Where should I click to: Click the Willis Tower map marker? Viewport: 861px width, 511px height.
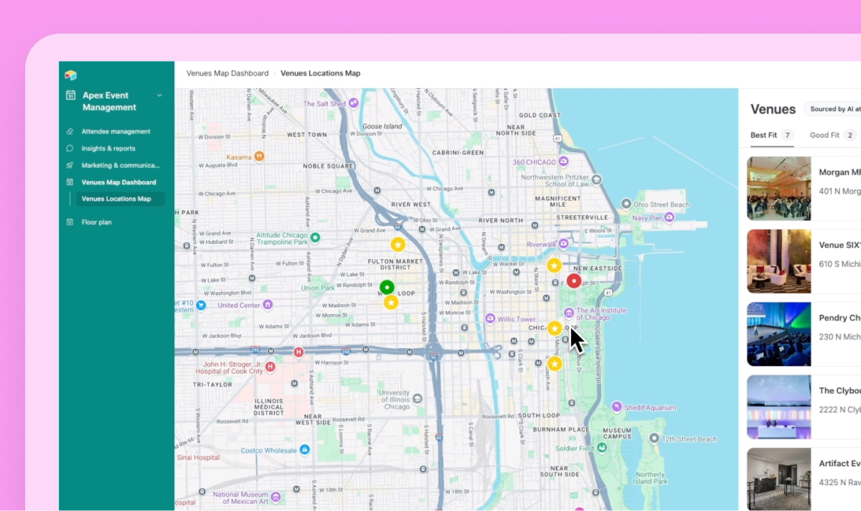(491, 318)
